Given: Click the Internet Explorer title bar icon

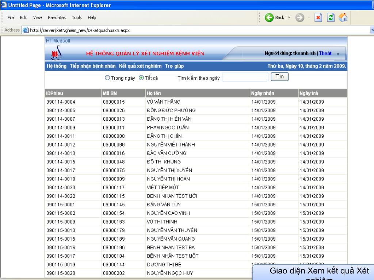Looking at the screenshot, I should 3,5.
